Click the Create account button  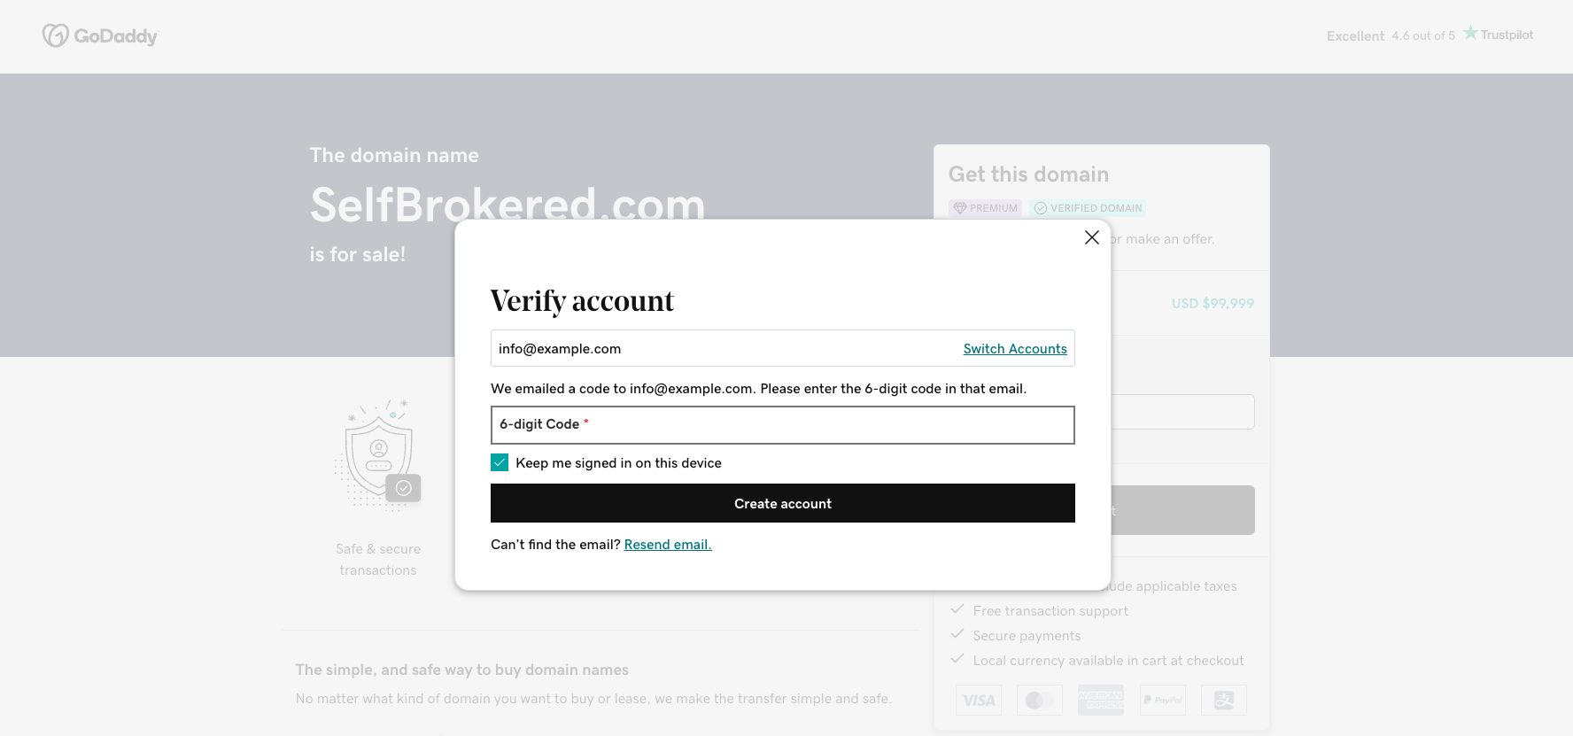pyautogui.click(x=782, y=503)
